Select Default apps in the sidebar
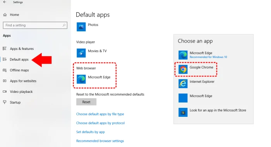 pos(19,60)
